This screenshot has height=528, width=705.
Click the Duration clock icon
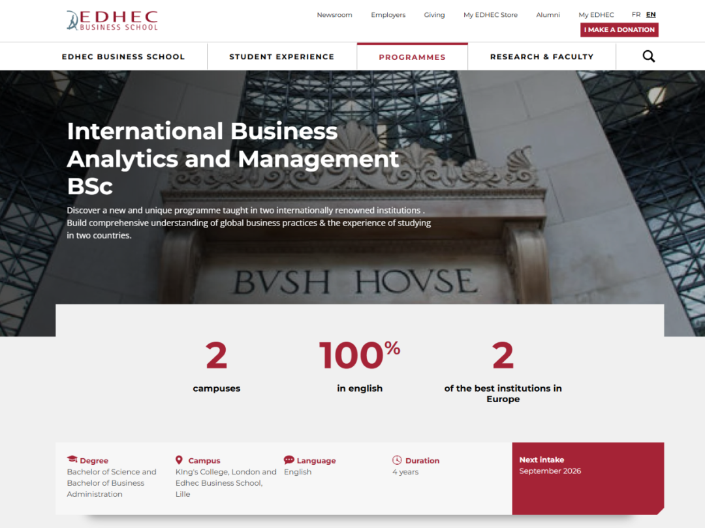(397, 460)
